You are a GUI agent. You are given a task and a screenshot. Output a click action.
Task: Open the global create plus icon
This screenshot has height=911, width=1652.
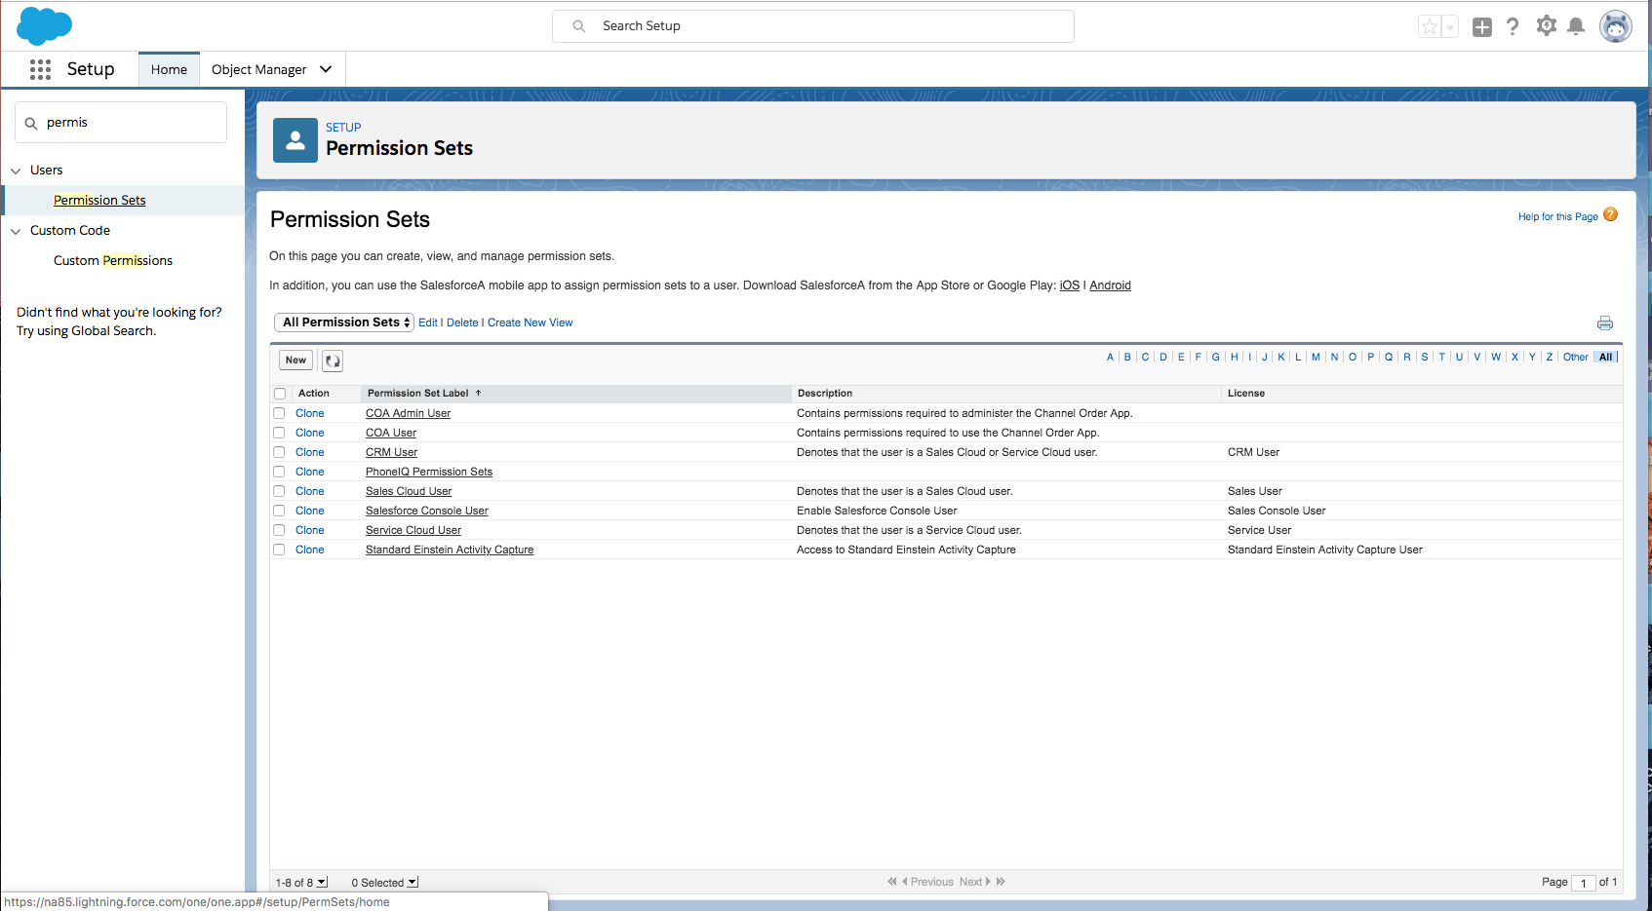tap(1482, 27)
